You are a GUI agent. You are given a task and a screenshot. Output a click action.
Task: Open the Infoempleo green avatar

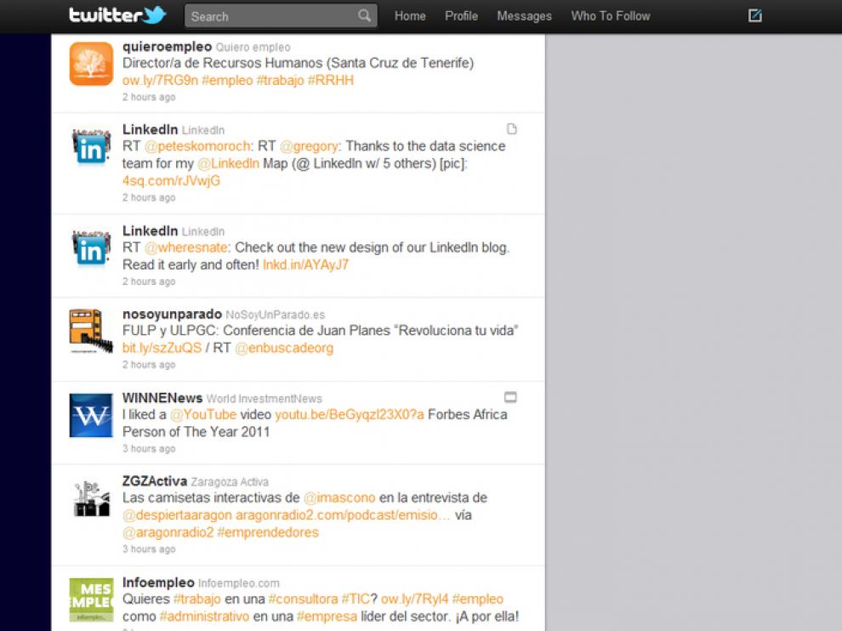click(91, 600)
